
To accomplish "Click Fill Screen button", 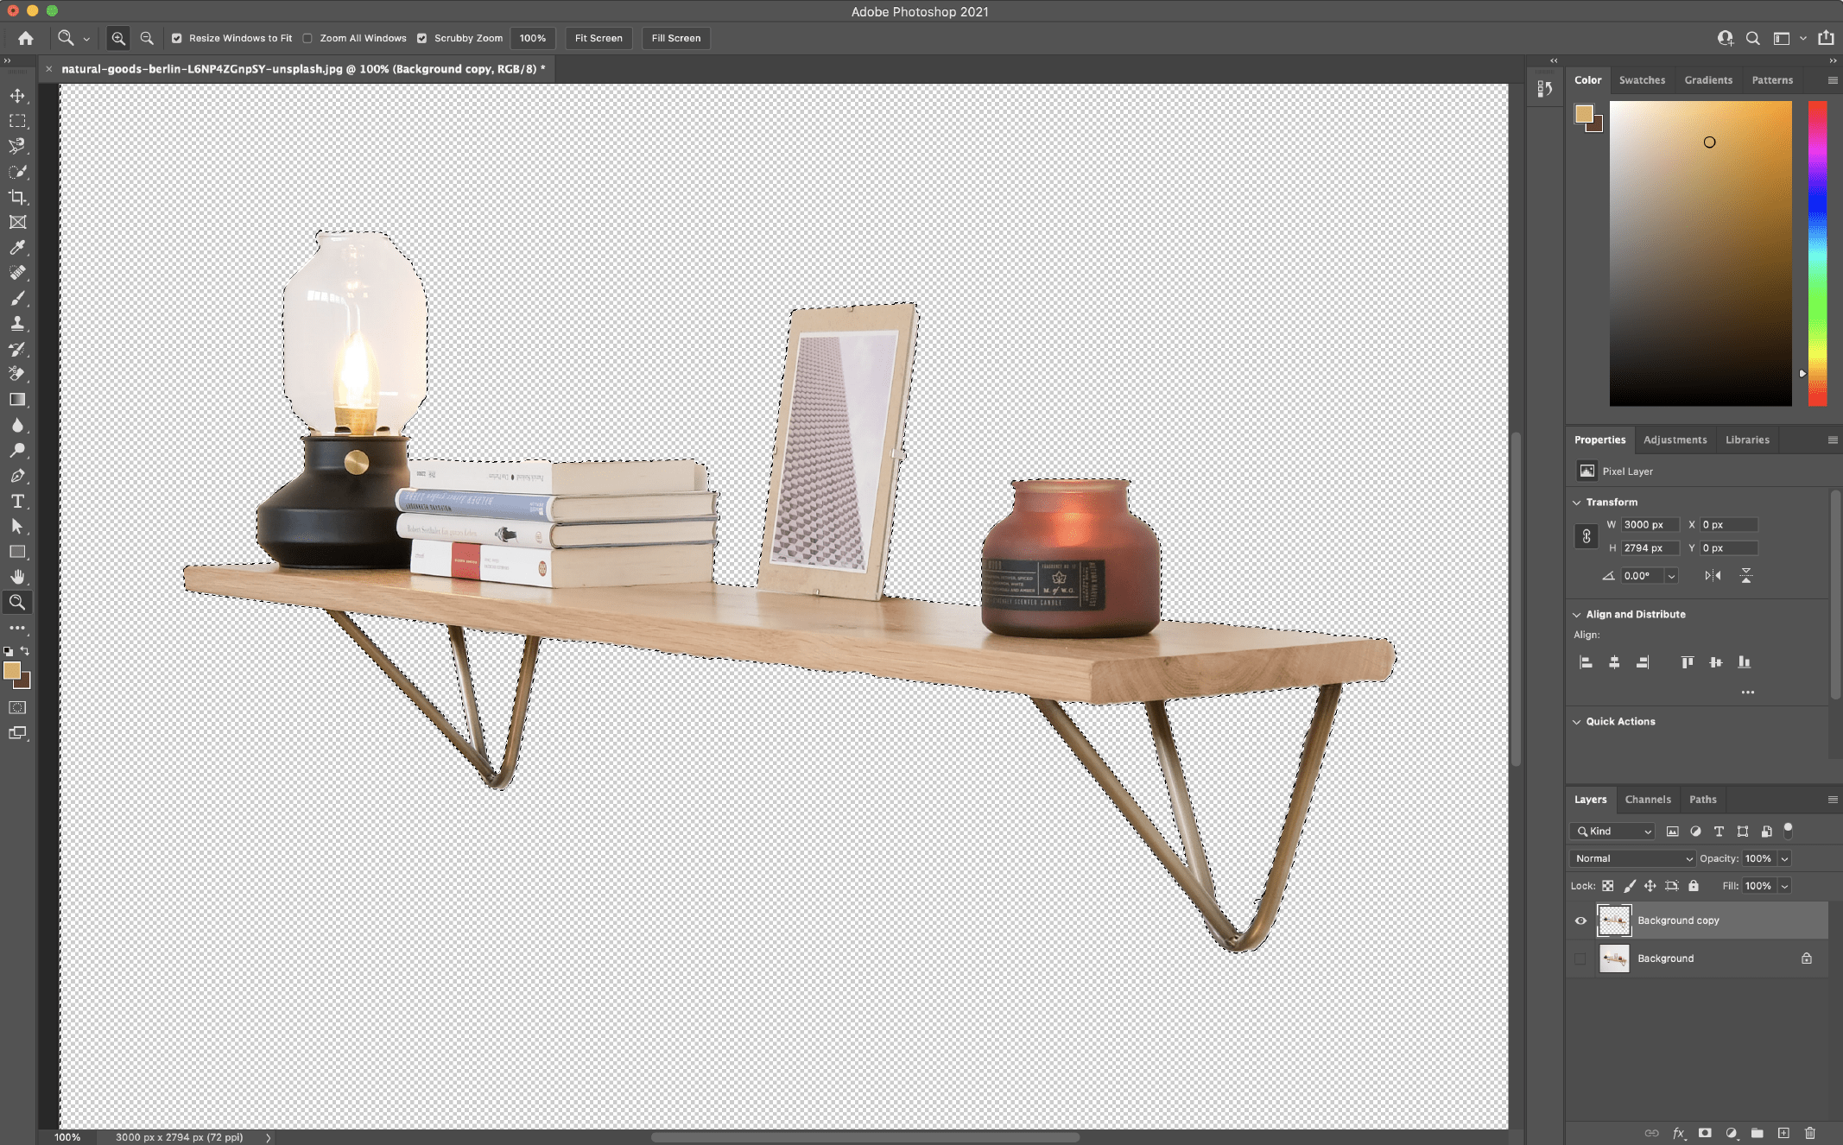I will [x=675, y=37].
